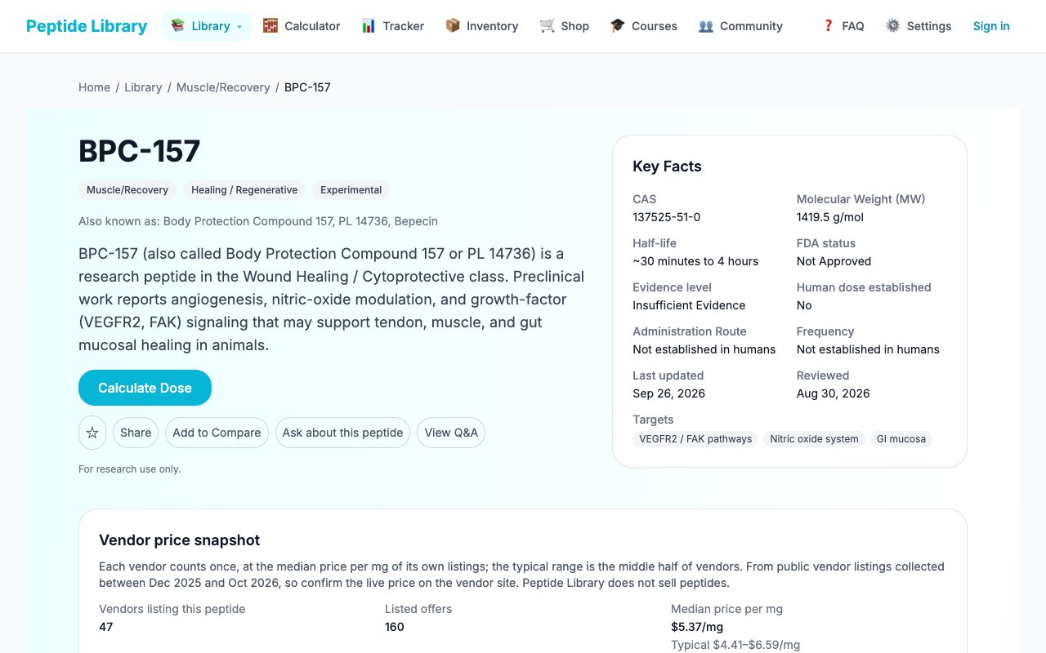The height and width of the screenshot is (653, 1046).
Task: Open the Courses nav item
Action: (x=644, y=26)
